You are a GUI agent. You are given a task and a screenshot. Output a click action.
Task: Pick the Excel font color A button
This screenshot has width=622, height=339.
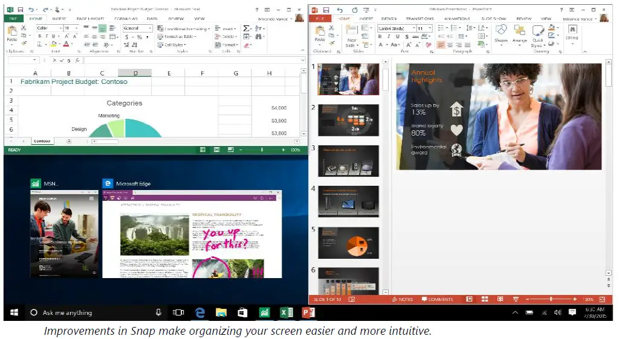66,44
